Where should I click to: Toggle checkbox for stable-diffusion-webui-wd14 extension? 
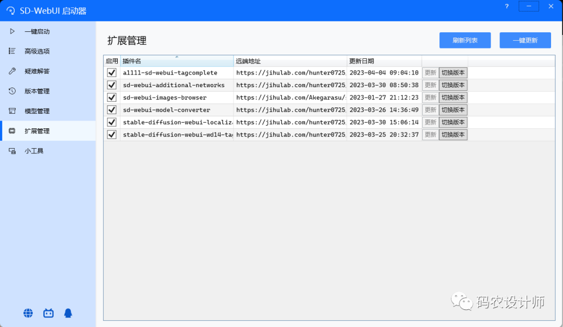pyautogui.click(x=112, y=135)
